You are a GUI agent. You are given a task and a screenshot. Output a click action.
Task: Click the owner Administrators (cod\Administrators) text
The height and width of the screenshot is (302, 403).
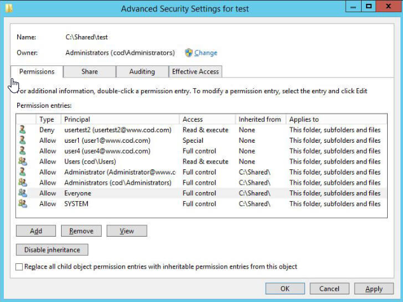coord(120,53)
